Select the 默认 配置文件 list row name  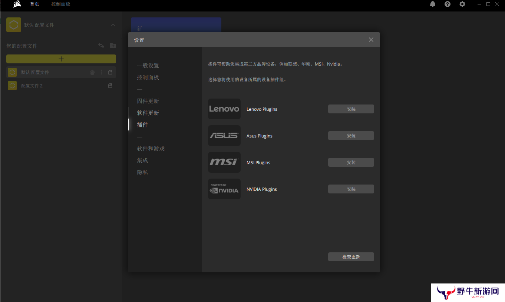point(35,72)
